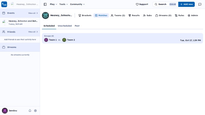Switch to Unscheduled matches sub-tab
Image resolution: width=205 pixels, height=115 pixels.
point(65,26)
